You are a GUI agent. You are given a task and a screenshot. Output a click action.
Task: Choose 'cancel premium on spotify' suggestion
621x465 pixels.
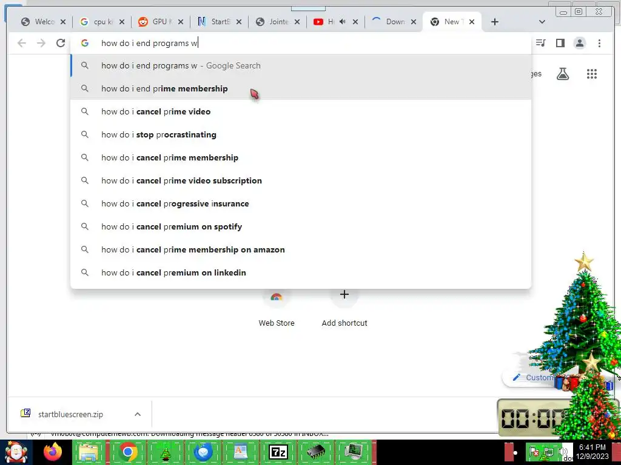click(301, 226)
